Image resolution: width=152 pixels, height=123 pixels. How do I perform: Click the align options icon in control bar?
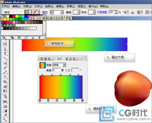139,12
